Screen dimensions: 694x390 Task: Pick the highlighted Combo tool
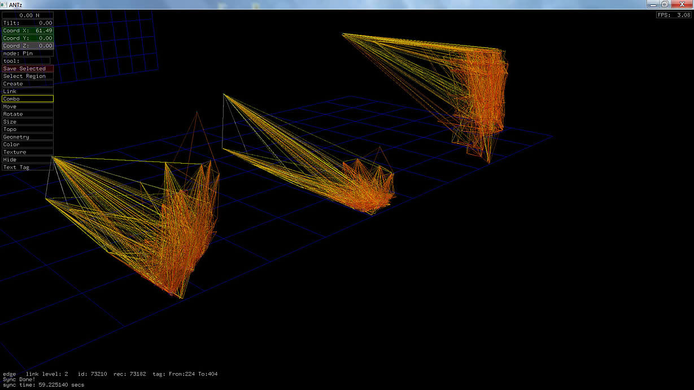28,99
